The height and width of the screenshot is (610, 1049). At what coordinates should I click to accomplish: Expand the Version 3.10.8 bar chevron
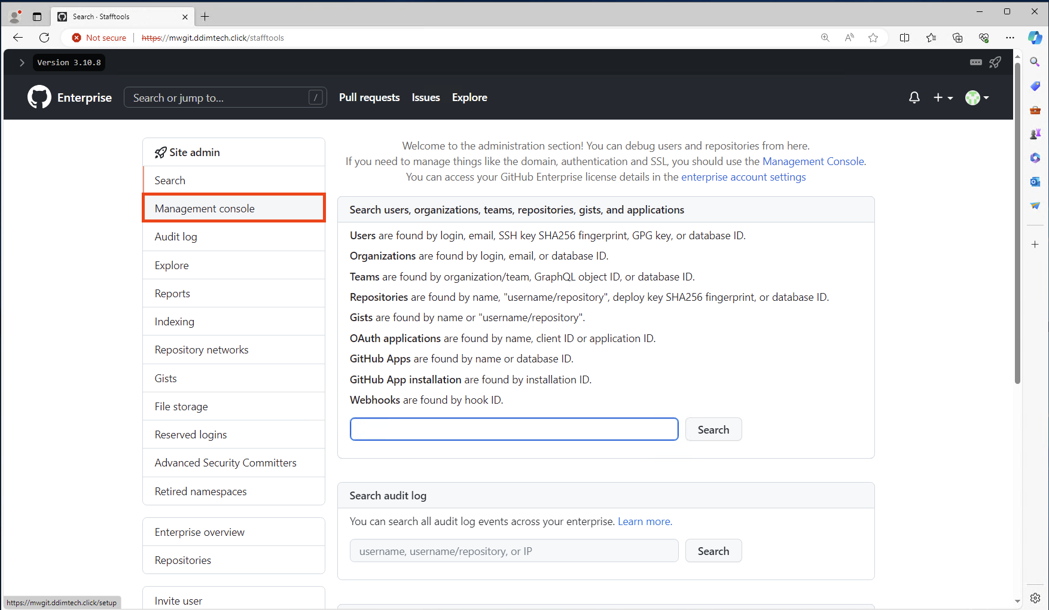[22, 62]
